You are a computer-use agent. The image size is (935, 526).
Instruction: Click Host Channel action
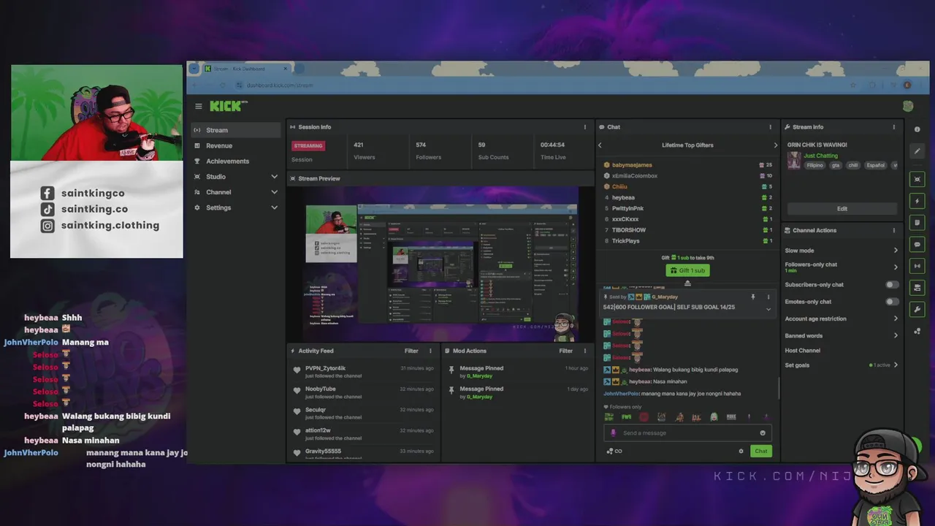(802, 351)
